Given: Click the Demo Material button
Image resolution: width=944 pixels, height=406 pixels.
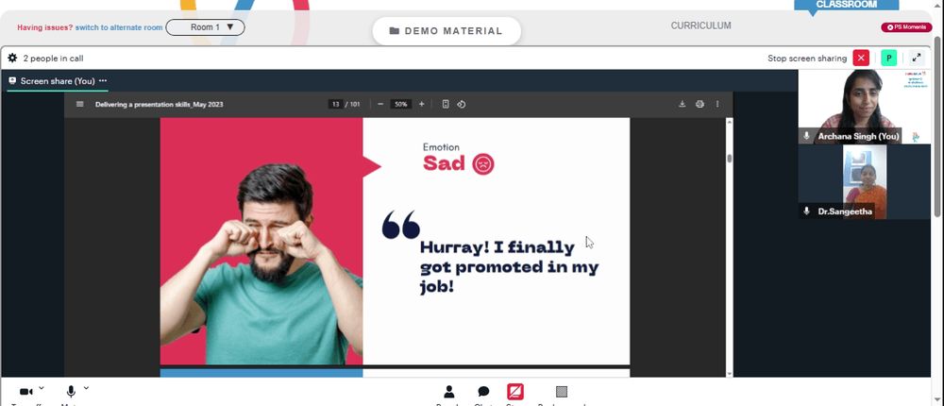Looking at the screenshot, I should pos(447,31).
